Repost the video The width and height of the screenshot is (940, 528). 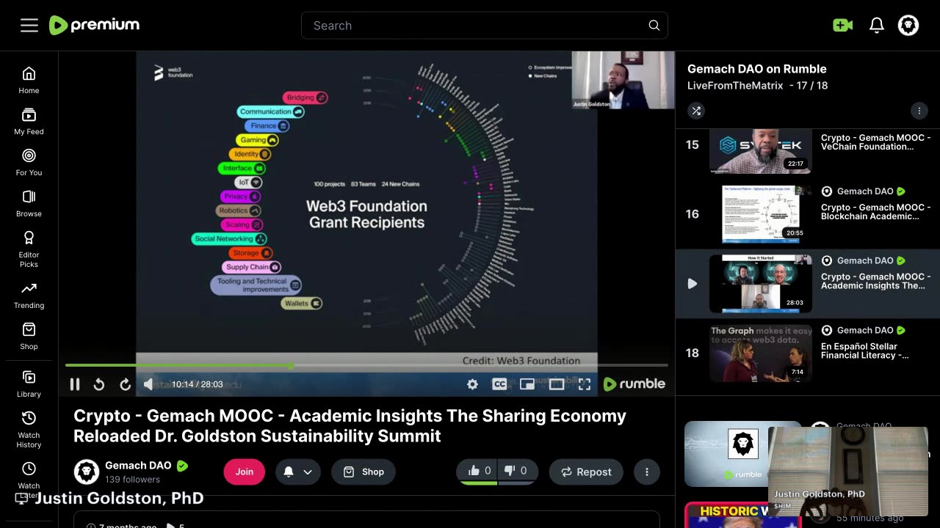click(x=586, y=472)
